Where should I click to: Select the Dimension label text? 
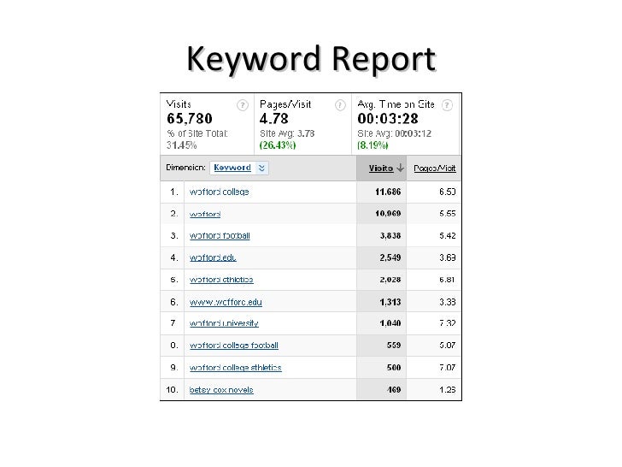point(185,168)
